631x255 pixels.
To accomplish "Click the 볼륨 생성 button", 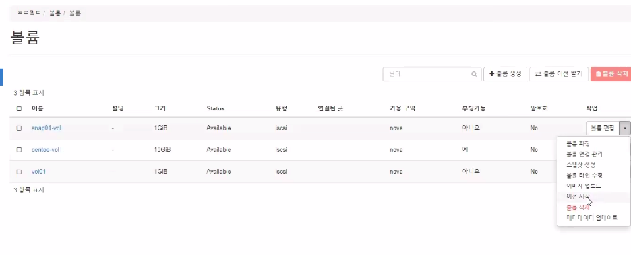I will 506,74.
